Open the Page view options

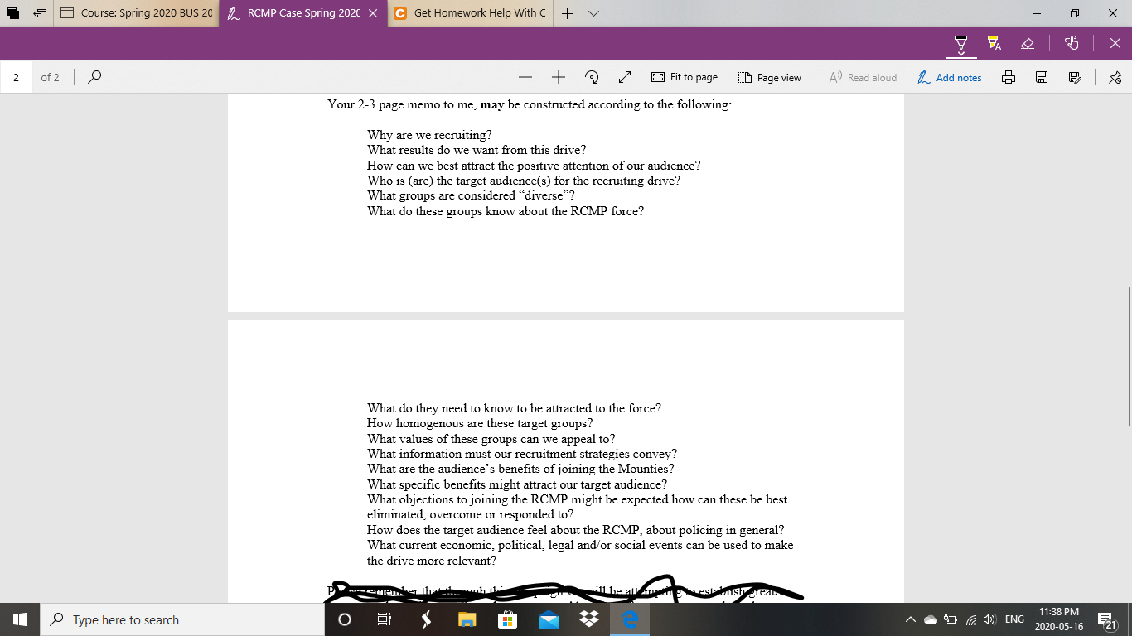[x=769, y=77]
